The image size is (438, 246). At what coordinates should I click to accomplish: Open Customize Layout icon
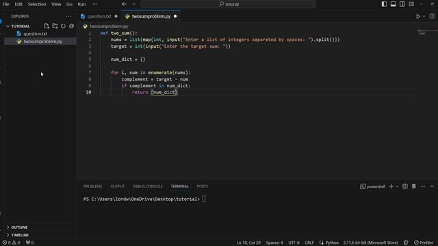click(x=411, y=4)
